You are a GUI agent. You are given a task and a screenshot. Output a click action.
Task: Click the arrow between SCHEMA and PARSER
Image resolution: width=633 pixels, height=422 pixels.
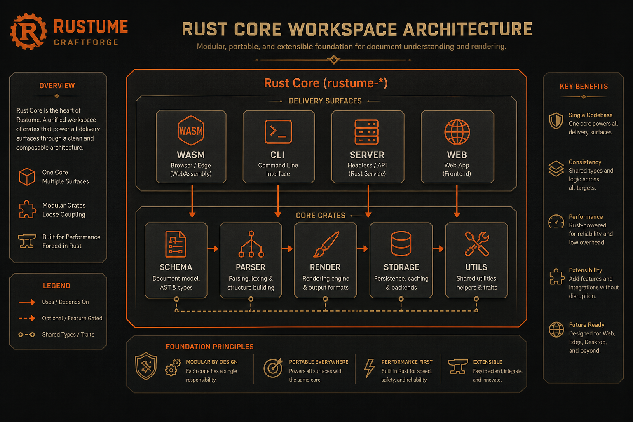pyautogui.click(x=213, y=249)
